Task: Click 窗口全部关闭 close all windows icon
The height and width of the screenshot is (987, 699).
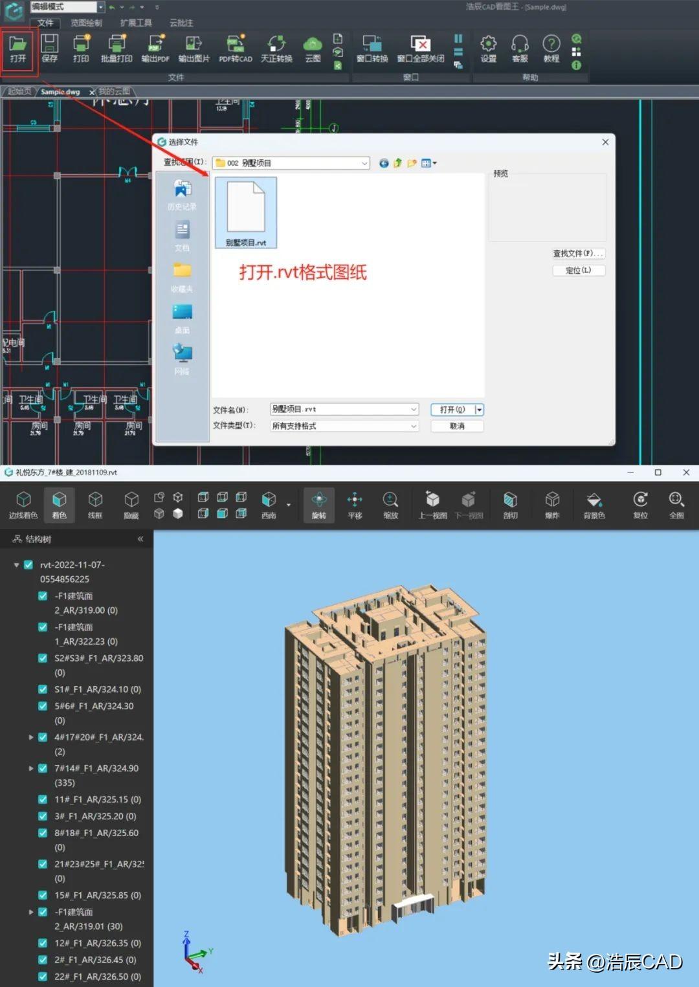Action: [x=421, y=49]
